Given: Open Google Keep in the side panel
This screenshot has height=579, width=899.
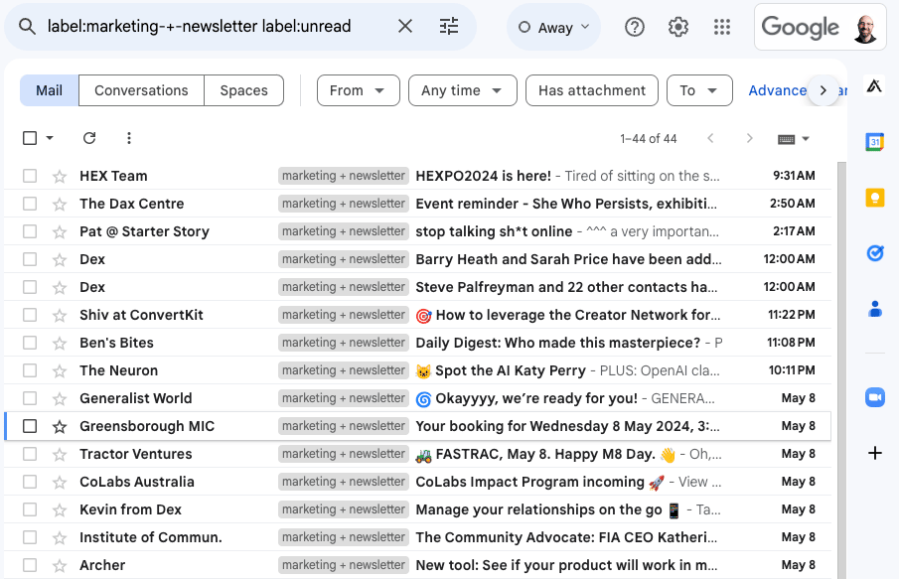Looking at the screenshot, I should [875, 198].
